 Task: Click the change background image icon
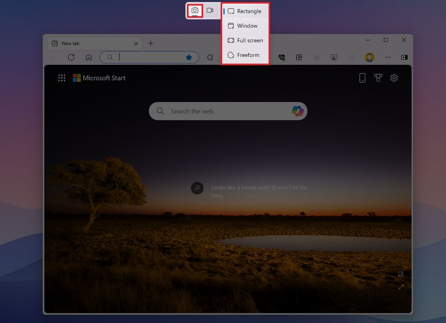click(x=401, y=274)
